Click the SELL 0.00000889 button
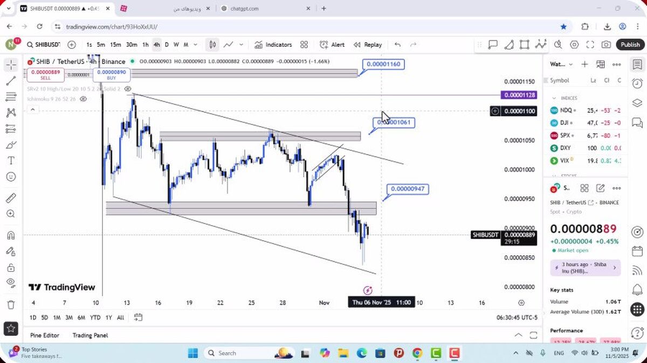This screenshot has width=647, height=363. coord(45,75)
